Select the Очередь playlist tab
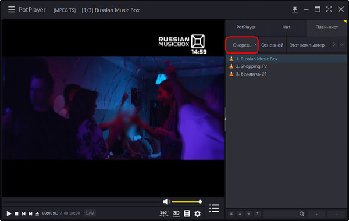Viewport: 349px width, 221px height. point(242,45)
